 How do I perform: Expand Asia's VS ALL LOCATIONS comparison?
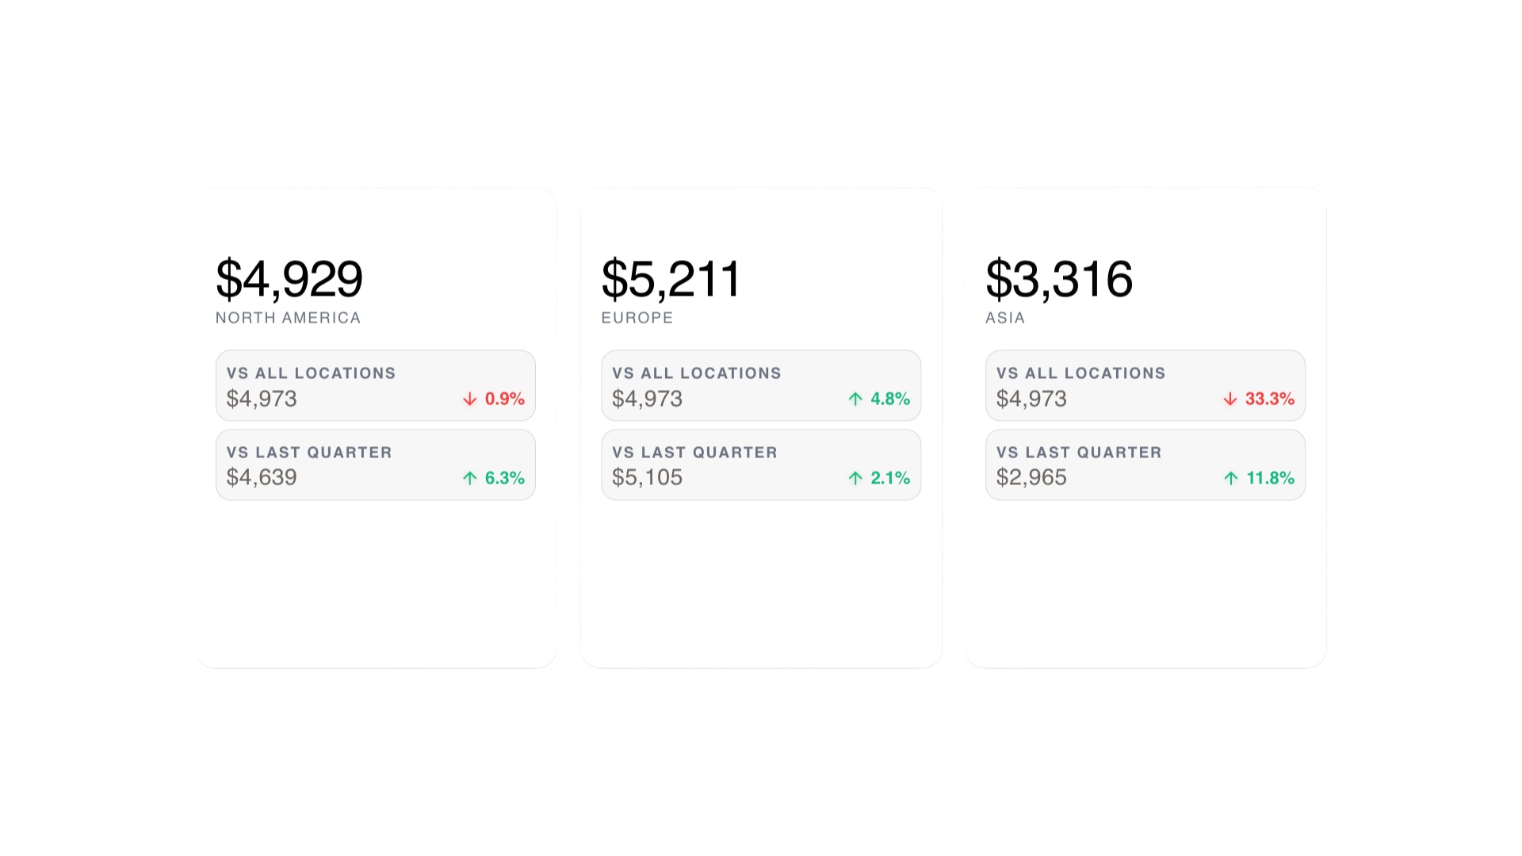click(x=1145, y=385)
